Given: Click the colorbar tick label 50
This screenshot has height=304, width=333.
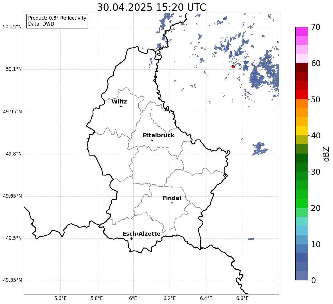Looking at the screenshot, I should pos(316,99).
